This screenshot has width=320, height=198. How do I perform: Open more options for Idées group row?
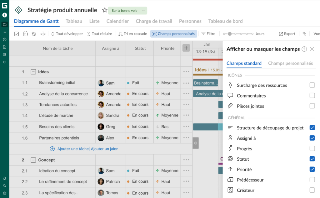click(x=186, y=72)
